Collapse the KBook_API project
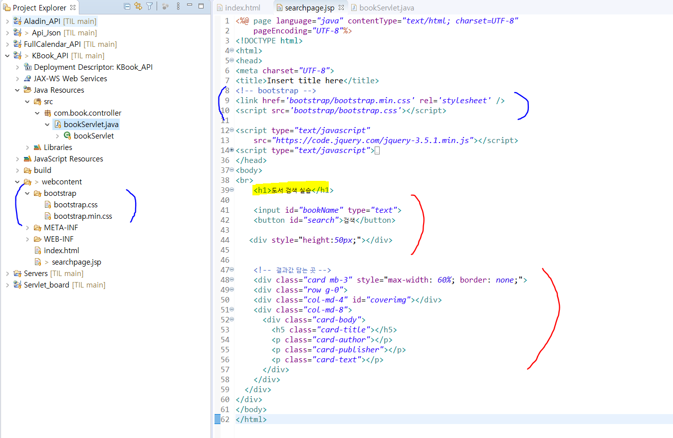 pos(7,56)
